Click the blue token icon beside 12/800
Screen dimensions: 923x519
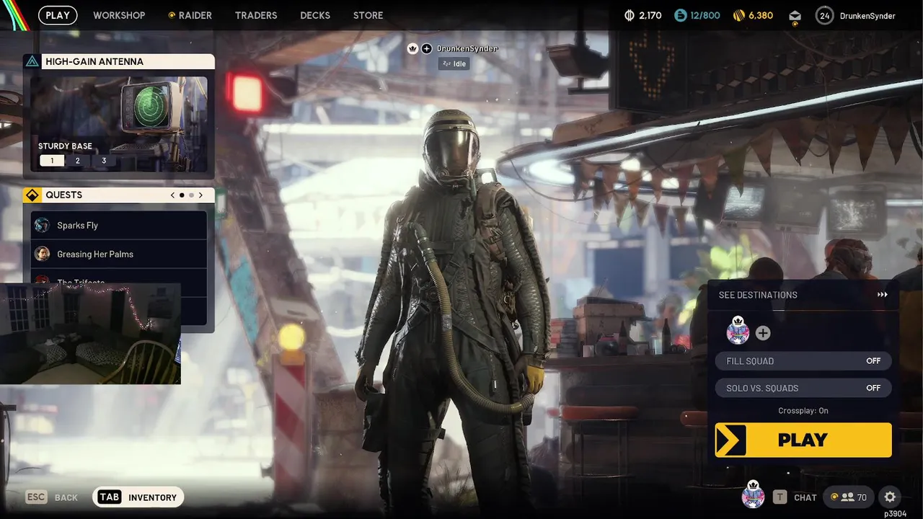coord(681,15)
